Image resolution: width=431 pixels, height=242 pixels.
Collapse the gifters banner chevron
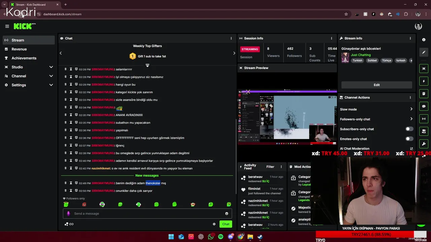[x=147, y=65]
